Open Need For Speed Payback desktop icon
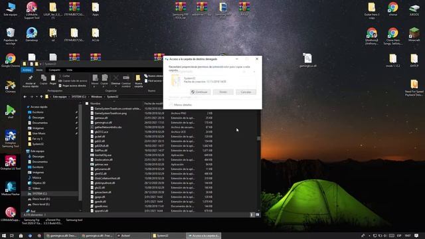Image resolution: width=425 pixels, height=239 pixels. 414,88
